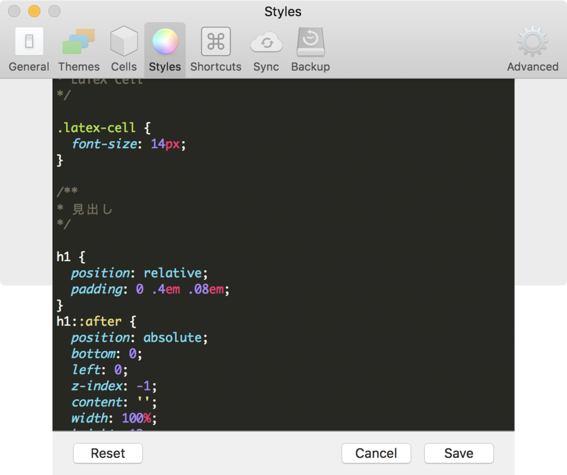
Task: Click the 'relative' position value
Action: click(x=173, y=273)
